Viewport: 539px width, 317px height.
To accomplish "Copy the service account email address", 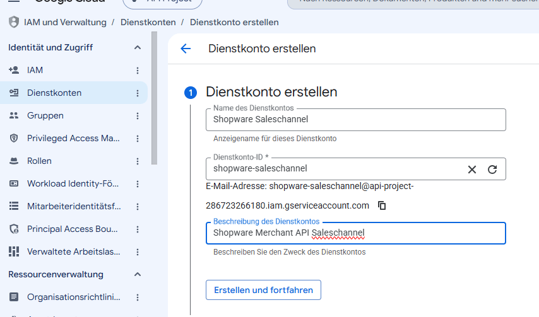I will pos(382,205).
